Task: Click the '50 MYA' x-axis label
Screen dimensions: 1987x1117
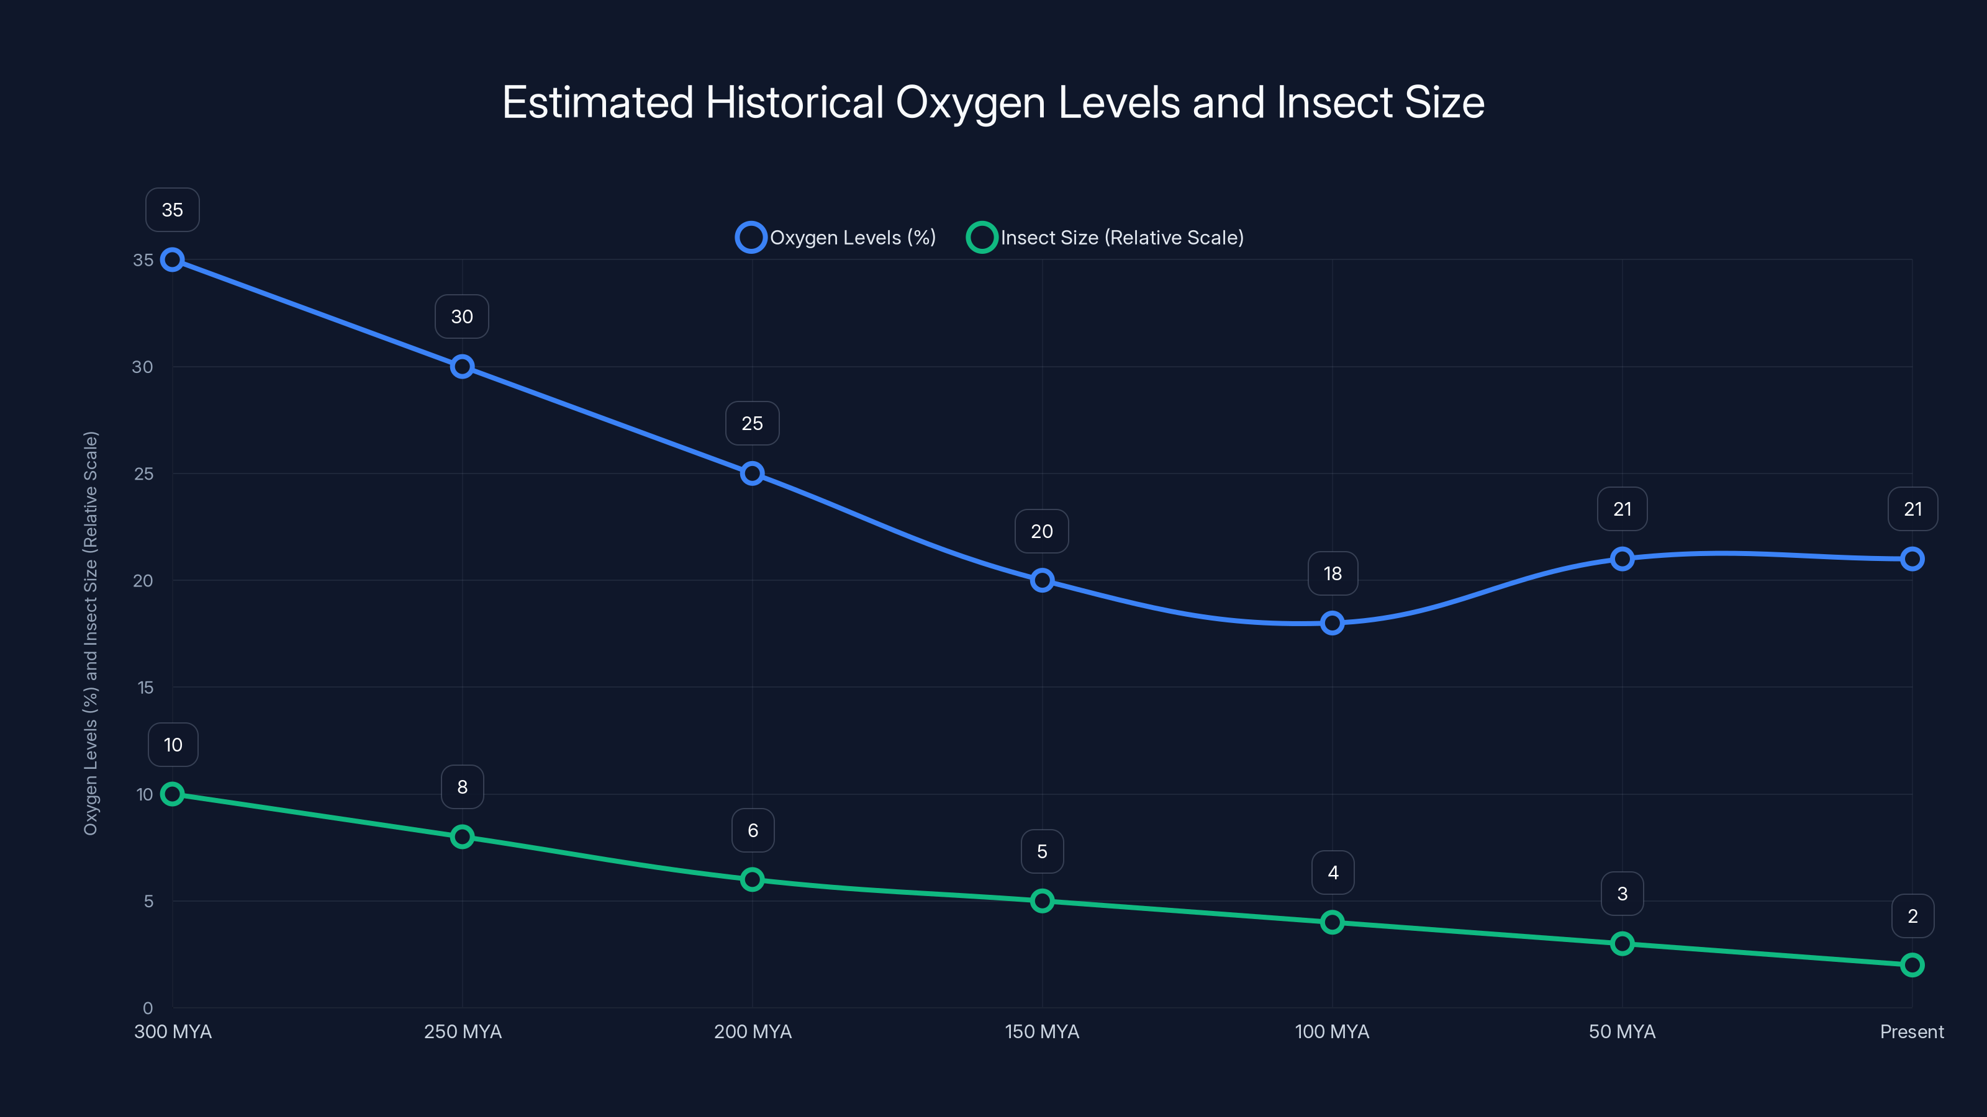Action: point(1622,1031)
